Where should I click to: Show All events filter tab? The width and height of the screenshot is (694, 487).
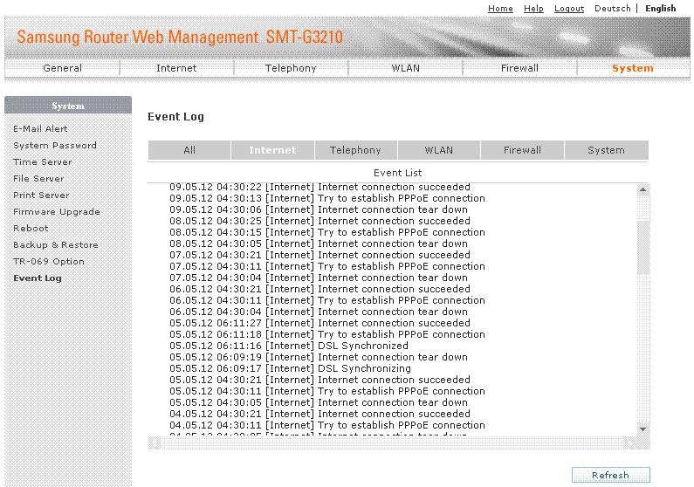click(x=189, y=150)
